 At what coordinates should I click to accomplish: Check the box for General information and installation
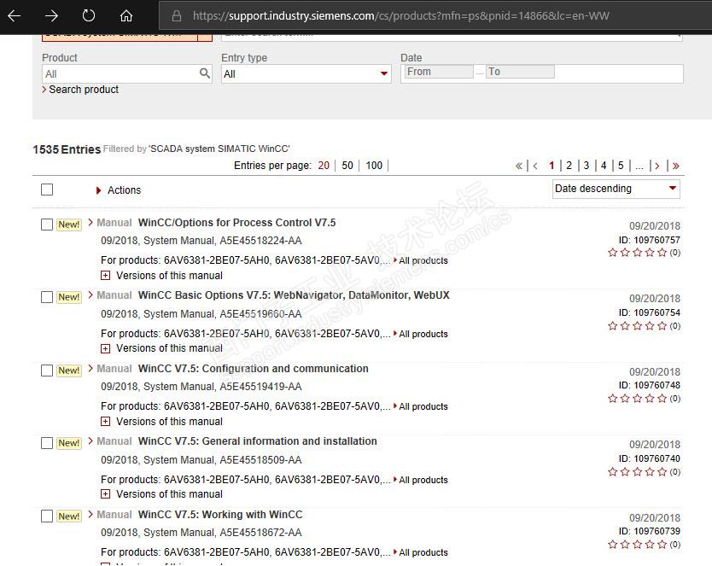pos(47,443)
